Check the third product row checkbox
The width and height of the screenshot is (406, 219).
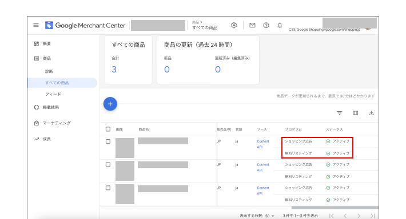(108, 188)
